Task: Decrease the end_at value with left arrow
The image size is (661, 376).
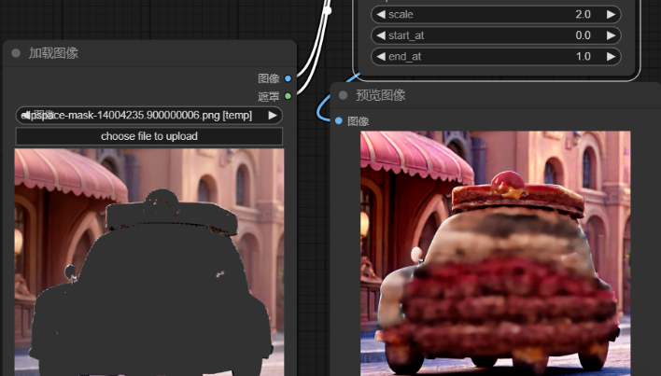Action: [381, 56]
